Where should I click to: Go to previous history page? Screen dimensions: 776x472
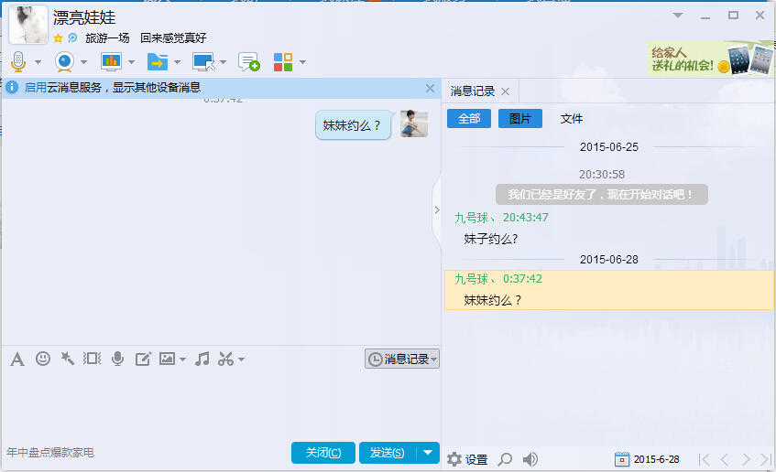725,460
